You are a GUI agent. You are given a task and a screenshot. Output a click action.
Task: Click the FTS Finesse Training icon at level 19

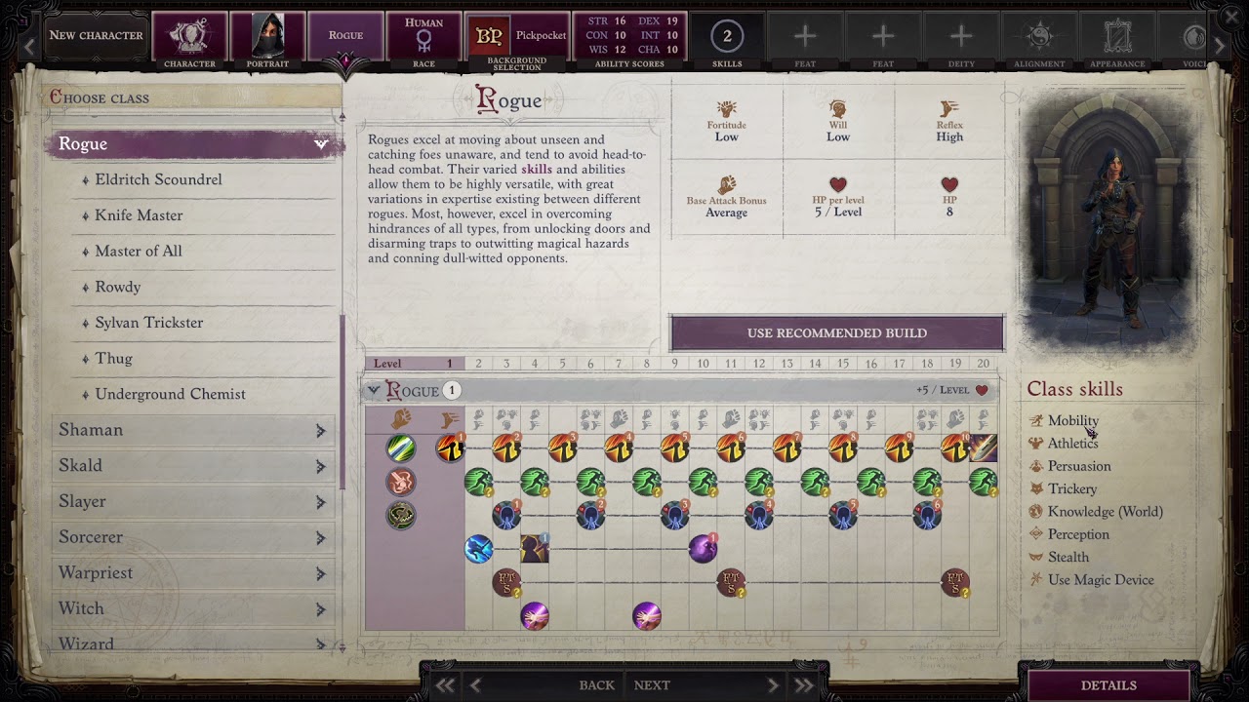click(x=955, y=583)
